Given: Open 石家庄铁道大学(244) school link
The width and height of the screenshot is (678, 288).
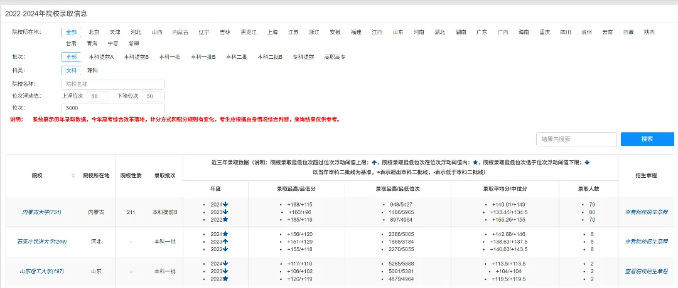Looking at the screenshot, I should [x=41, y=242].
